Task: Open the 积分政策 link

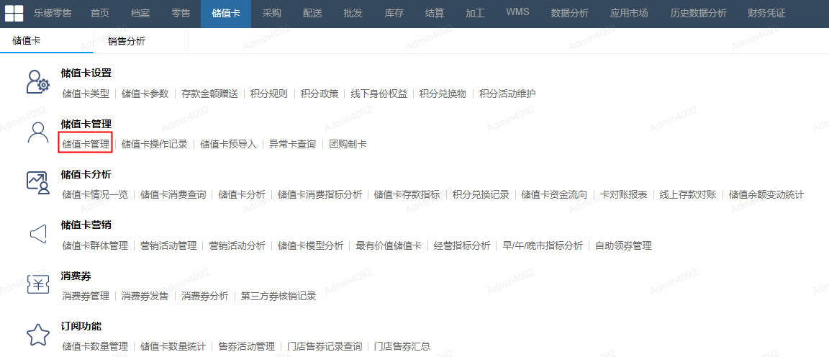Action: [x=320, y=94]
